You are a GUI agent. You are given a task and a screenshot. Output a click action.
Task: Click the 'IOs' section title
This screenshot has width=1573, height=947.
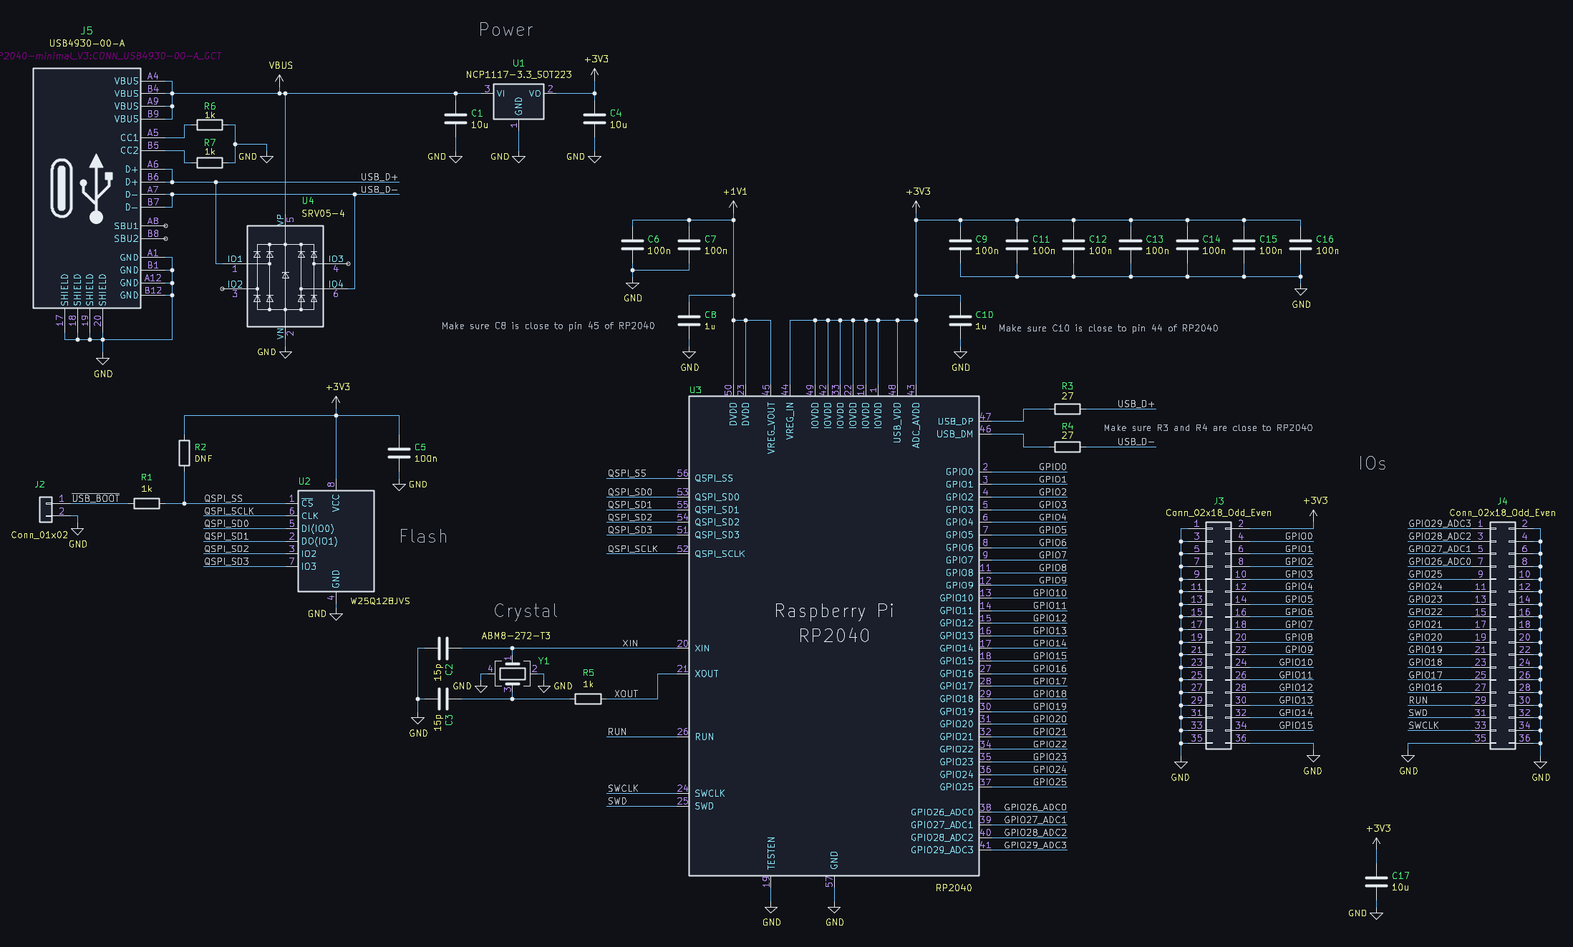[1372, 464]
